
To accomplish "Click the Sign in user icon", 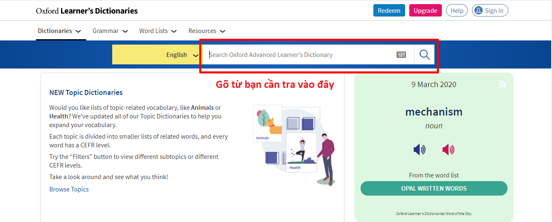I will pyautogui.click(x=479, y=11).
